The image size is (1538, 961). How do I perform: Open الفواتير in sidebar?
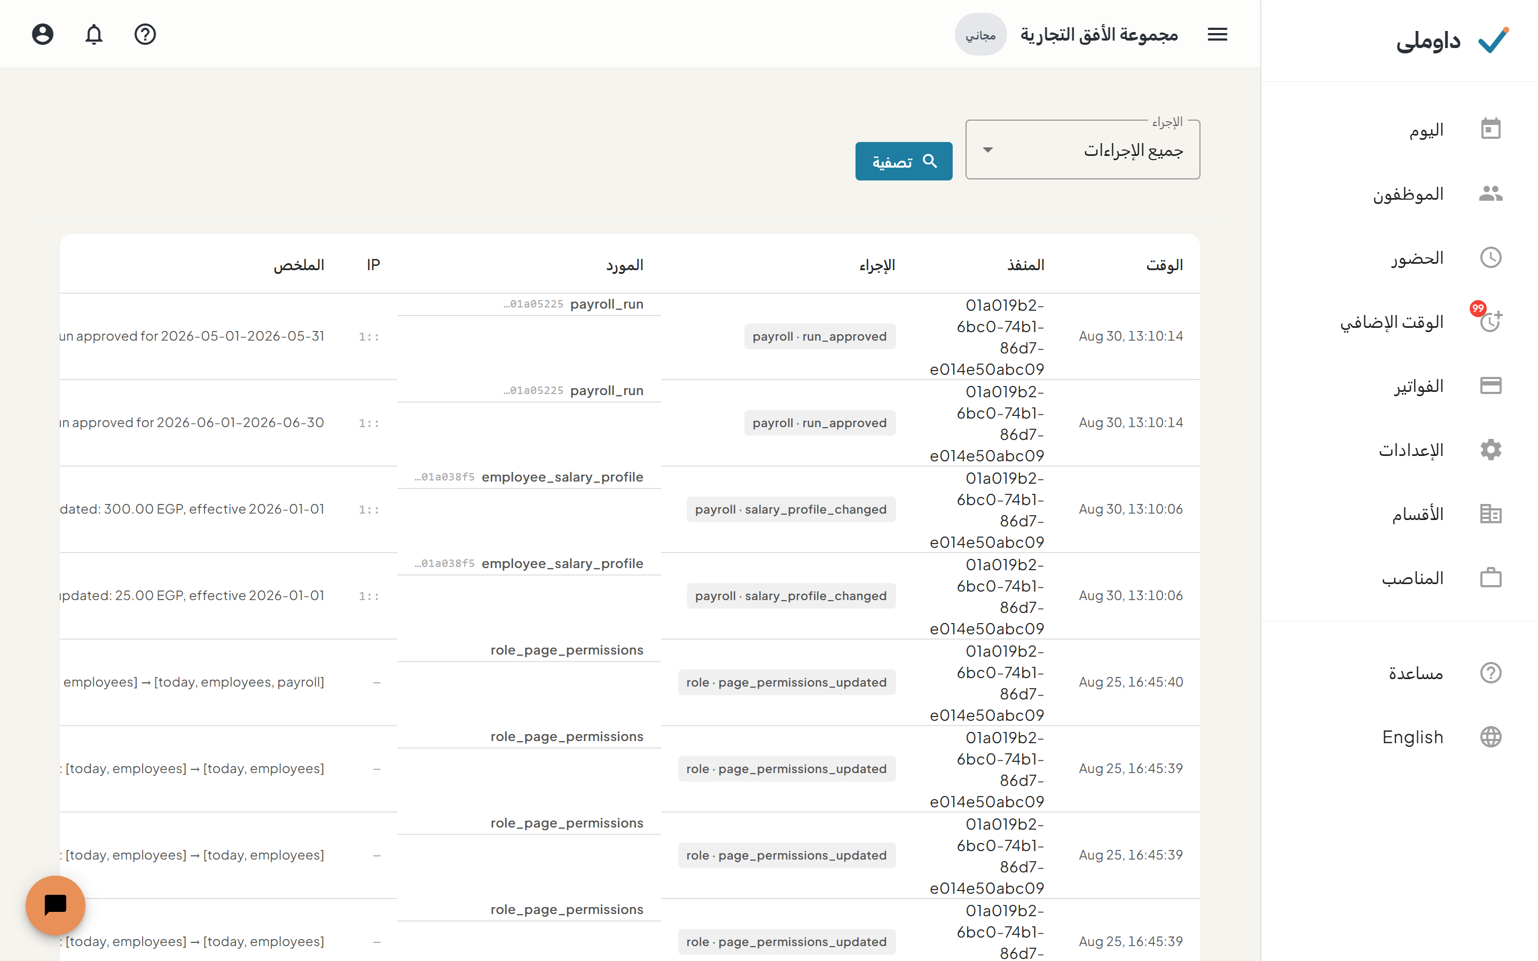click(1400, 385)
